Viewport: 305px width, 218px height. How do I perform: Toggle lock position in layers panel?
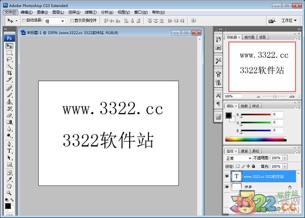coord(248,166)
